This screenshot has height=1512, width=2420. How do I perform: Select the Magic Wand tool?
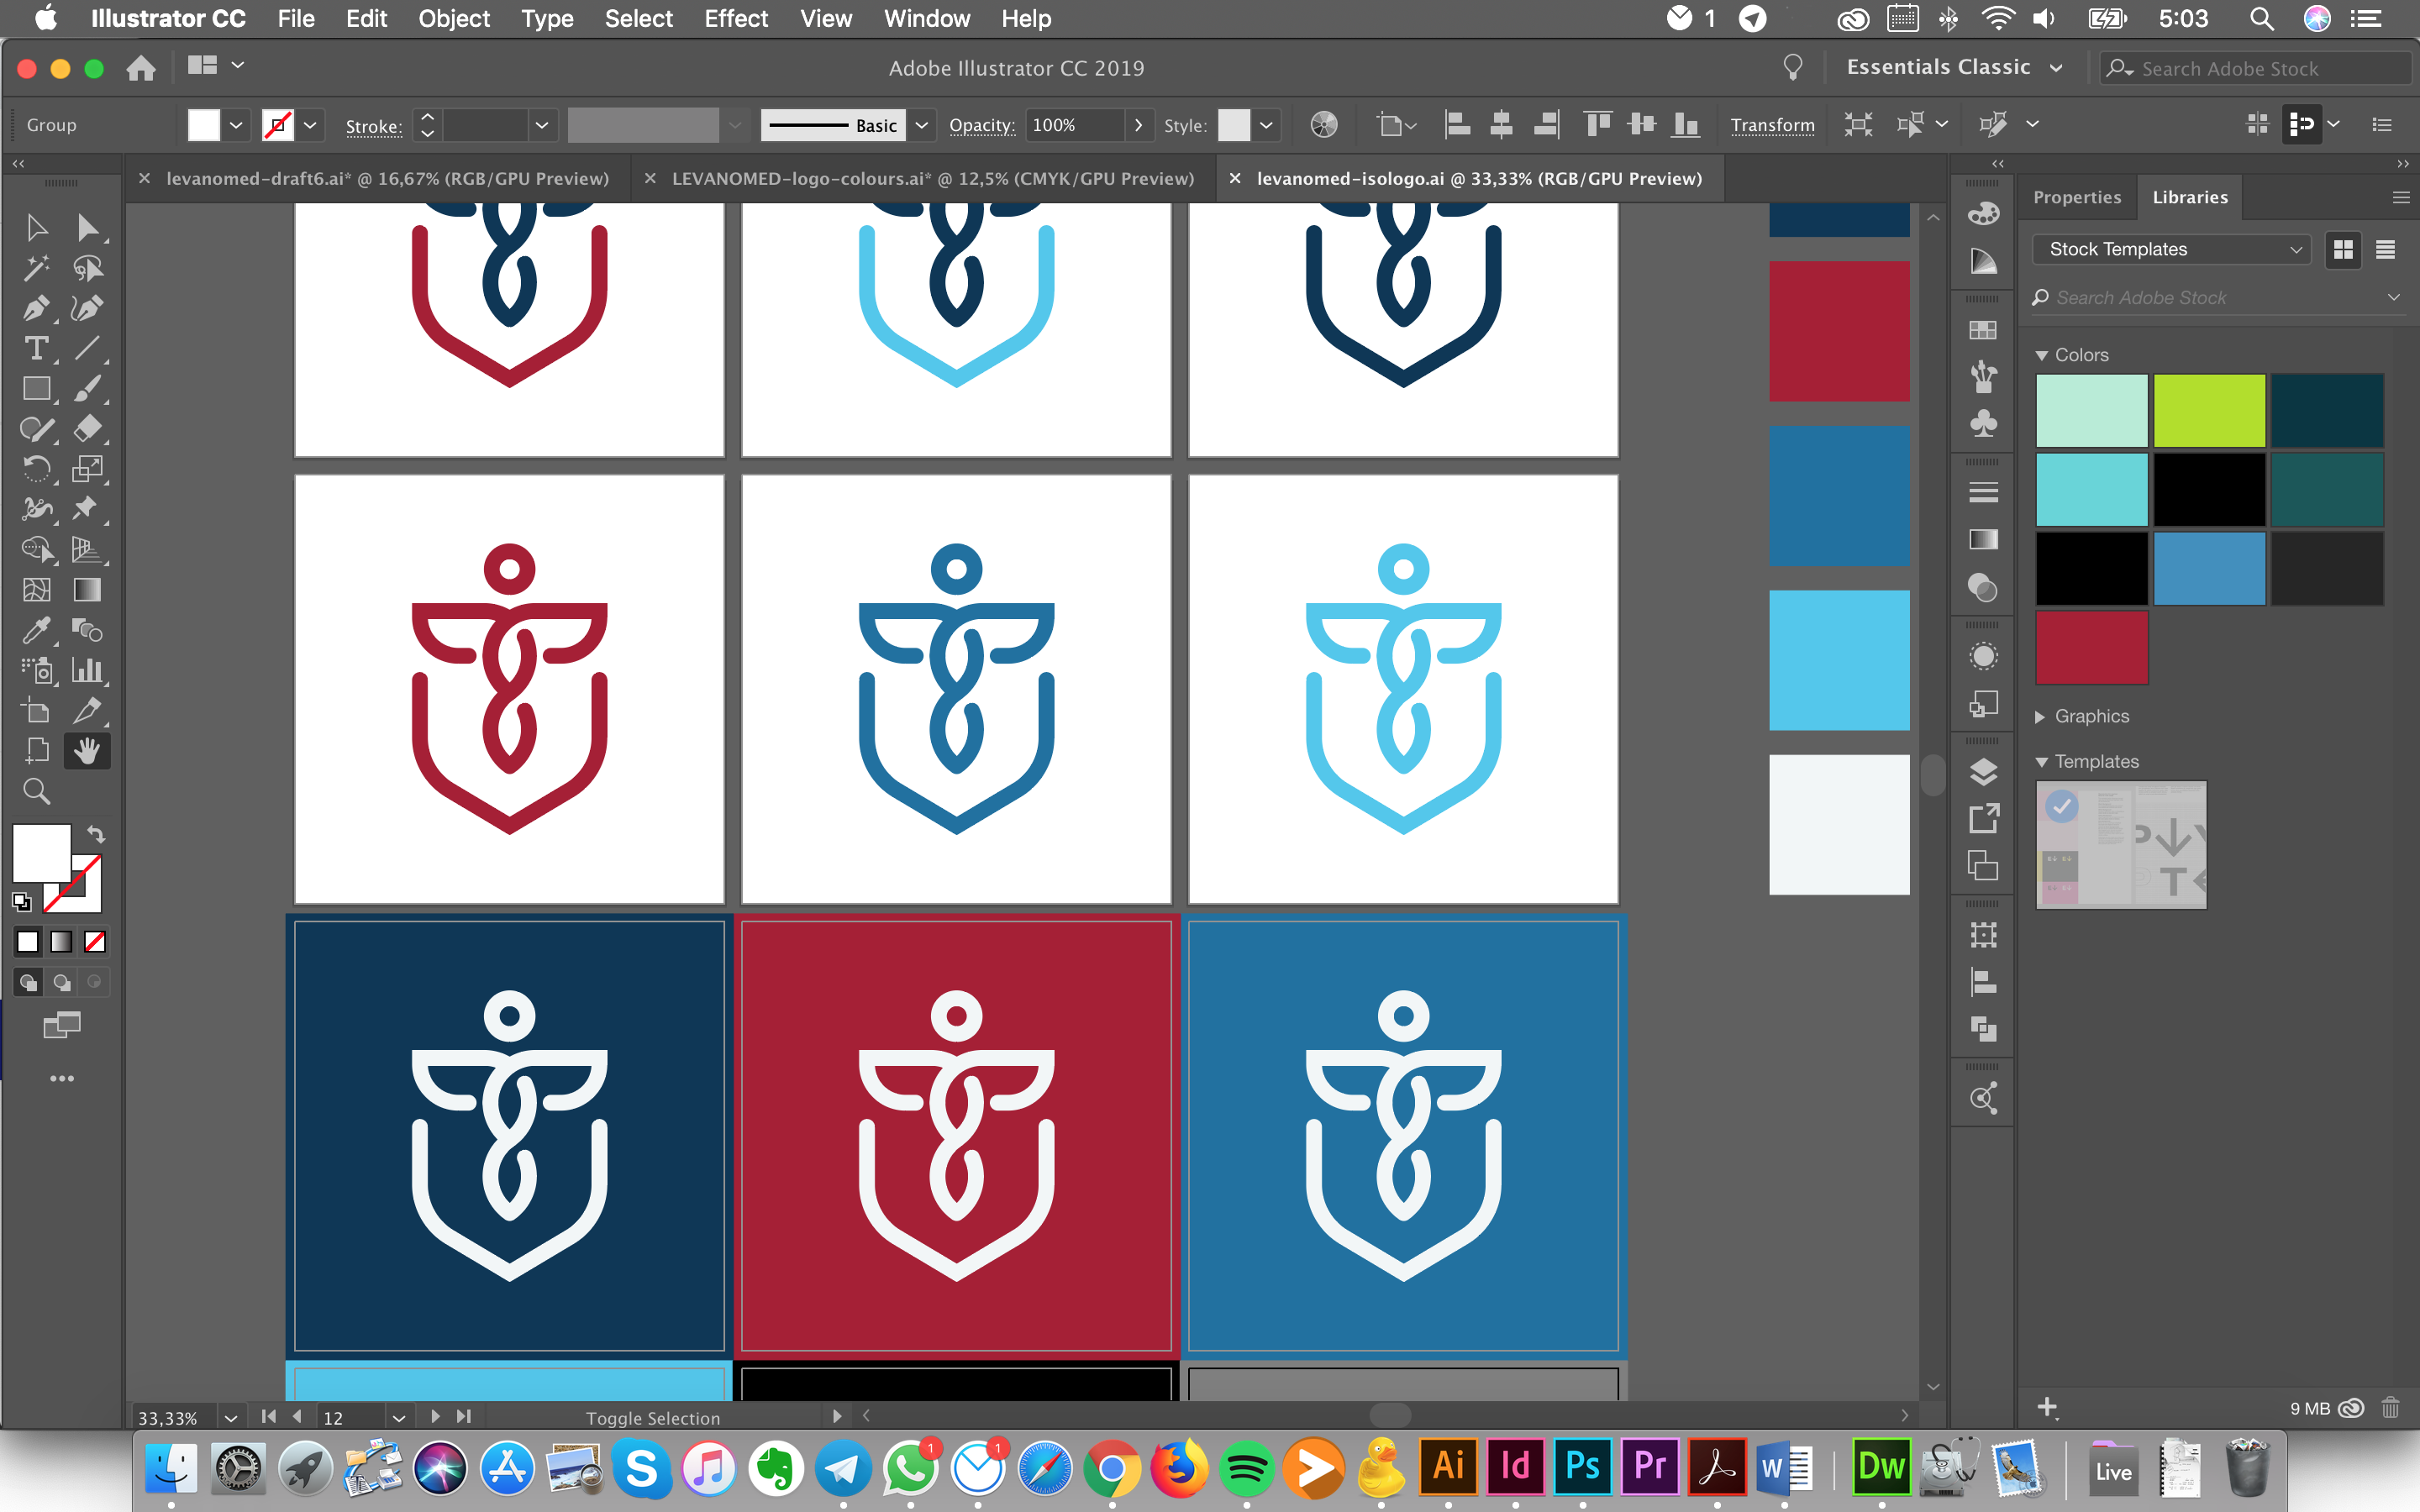click(x=36, y=268)
